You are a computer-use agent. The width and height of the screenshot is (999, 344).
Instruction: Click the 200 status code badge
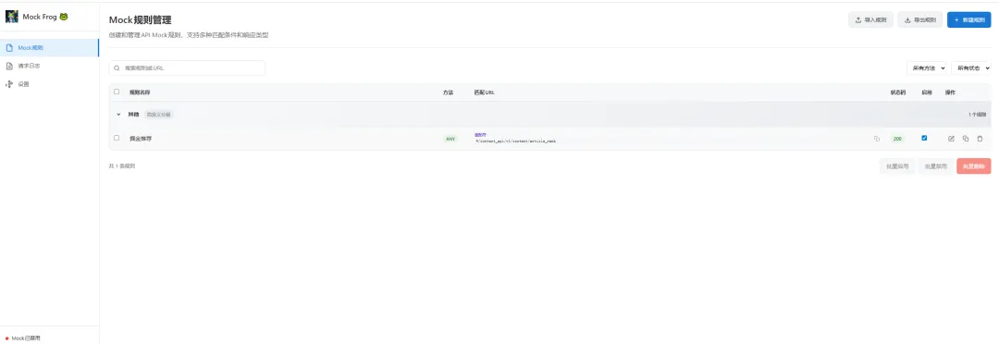pos(897,138)
